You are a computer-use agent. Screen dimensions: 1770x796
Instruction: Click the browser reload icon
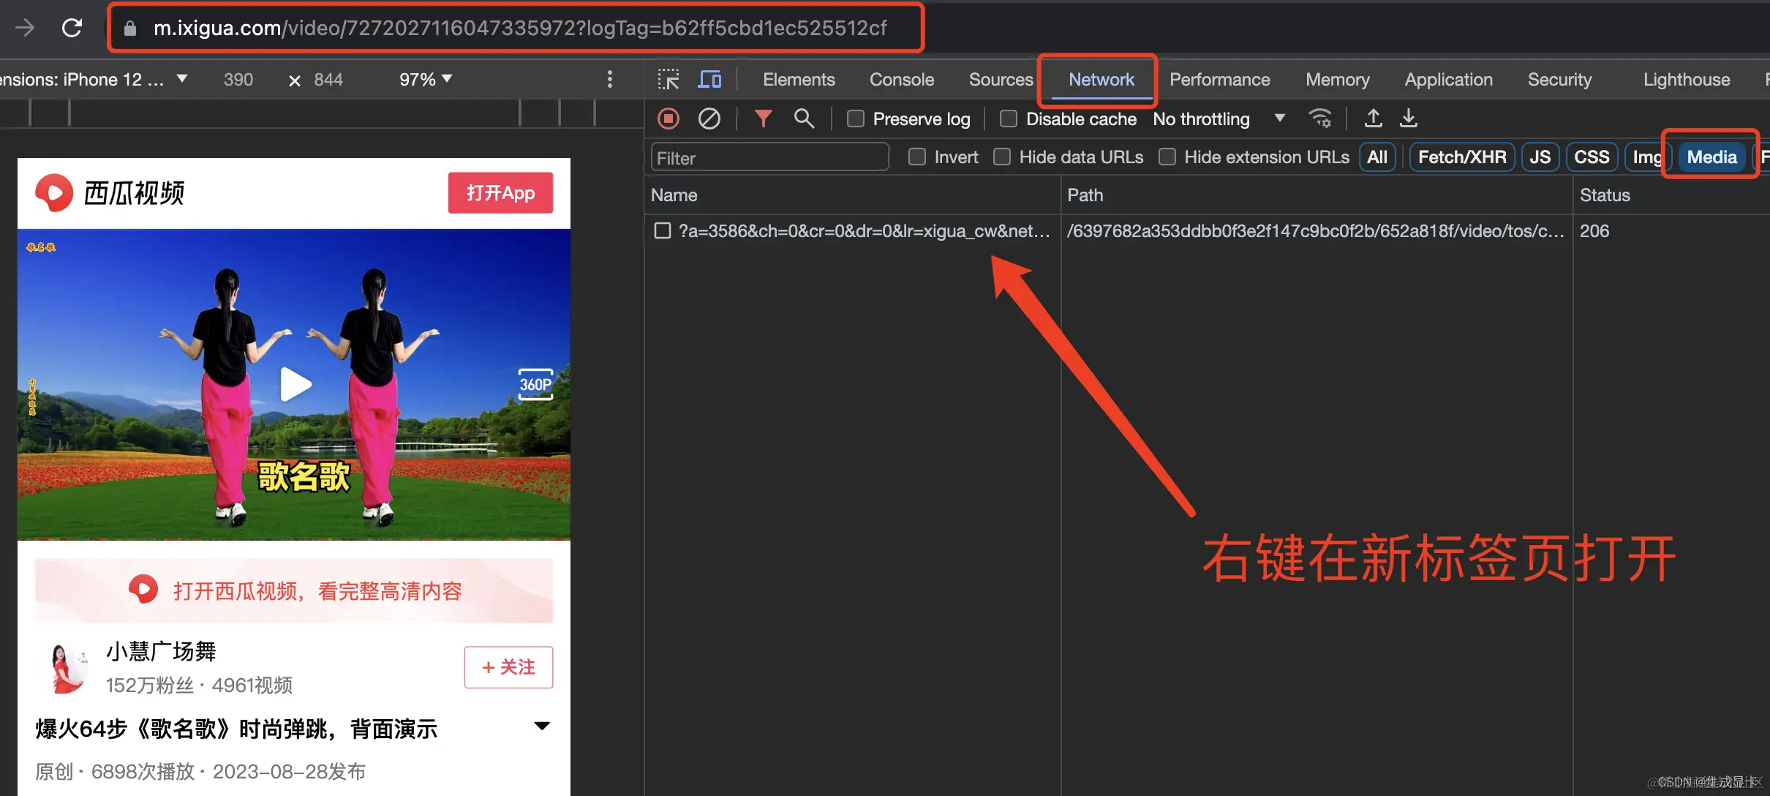point(72,28)
